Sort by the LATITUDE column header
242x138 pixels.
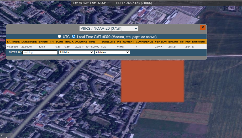point(13,42)
